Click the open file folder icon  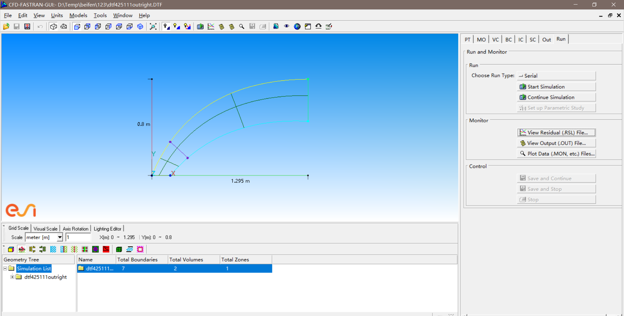point(6,27)
